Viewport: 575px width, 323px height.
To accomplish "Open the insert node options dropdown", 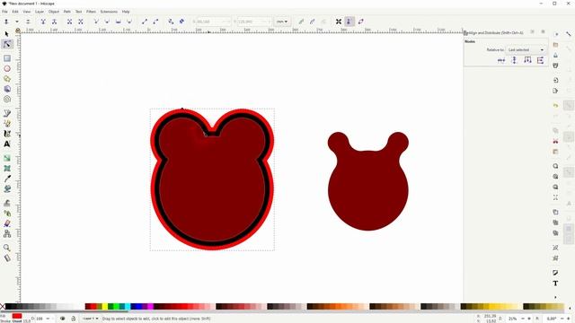I will pos(17,22).
